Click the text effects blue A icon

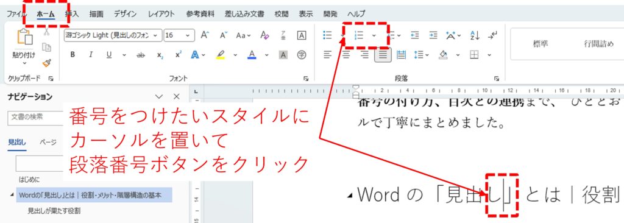click(x=195, y=55)
